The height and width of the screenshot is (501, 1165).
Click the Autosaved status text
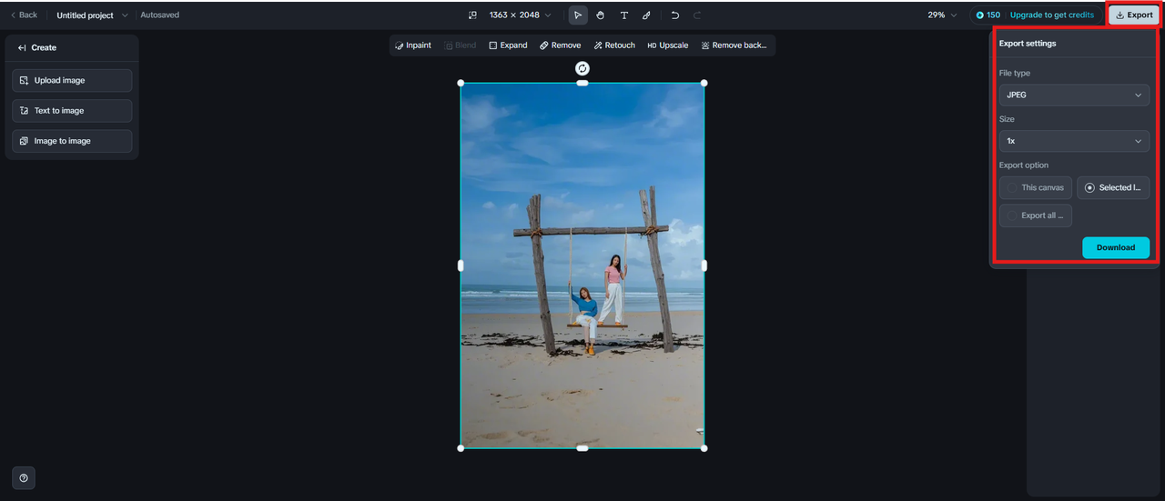[160, 15]
